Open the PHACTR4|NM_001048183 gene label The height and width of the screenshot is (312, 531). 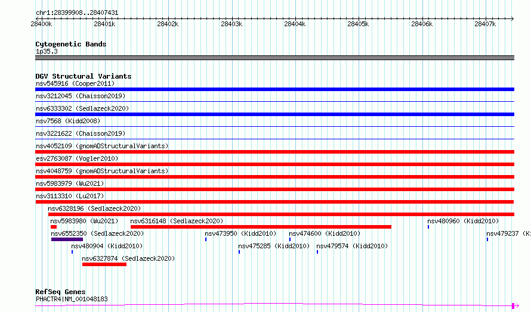click(x=72, y=299)
